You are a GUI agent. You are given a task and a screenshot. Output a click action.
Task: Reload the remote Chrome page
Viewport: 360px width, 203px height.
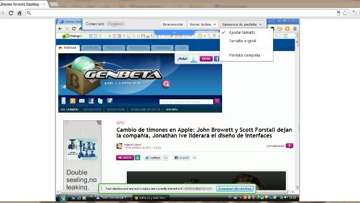pos(74,29)
